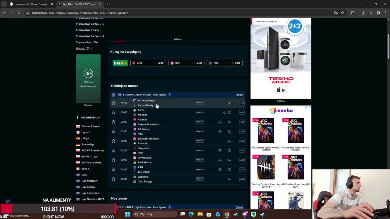Open LIVE button for Olympiakos vs Real Madryt
Viewport: 390px width, 219px height.
pos(242,160)
